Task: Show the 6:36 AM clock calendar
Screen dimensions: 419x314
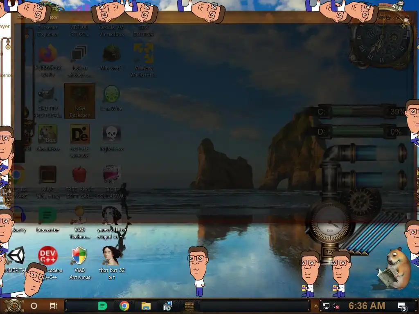Action: point(367,306)
